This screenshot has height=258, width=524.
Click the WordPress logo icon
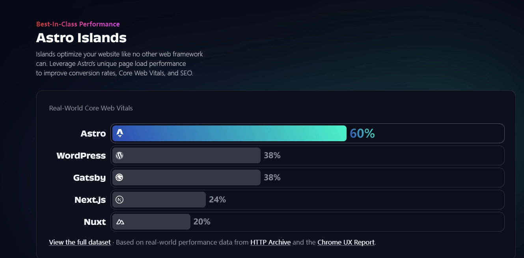click(119, 155)
